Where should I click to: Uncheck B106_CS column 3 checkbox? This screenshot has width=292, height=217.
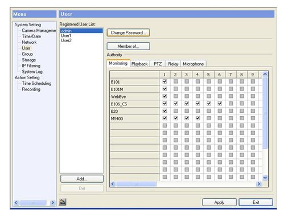187,104
